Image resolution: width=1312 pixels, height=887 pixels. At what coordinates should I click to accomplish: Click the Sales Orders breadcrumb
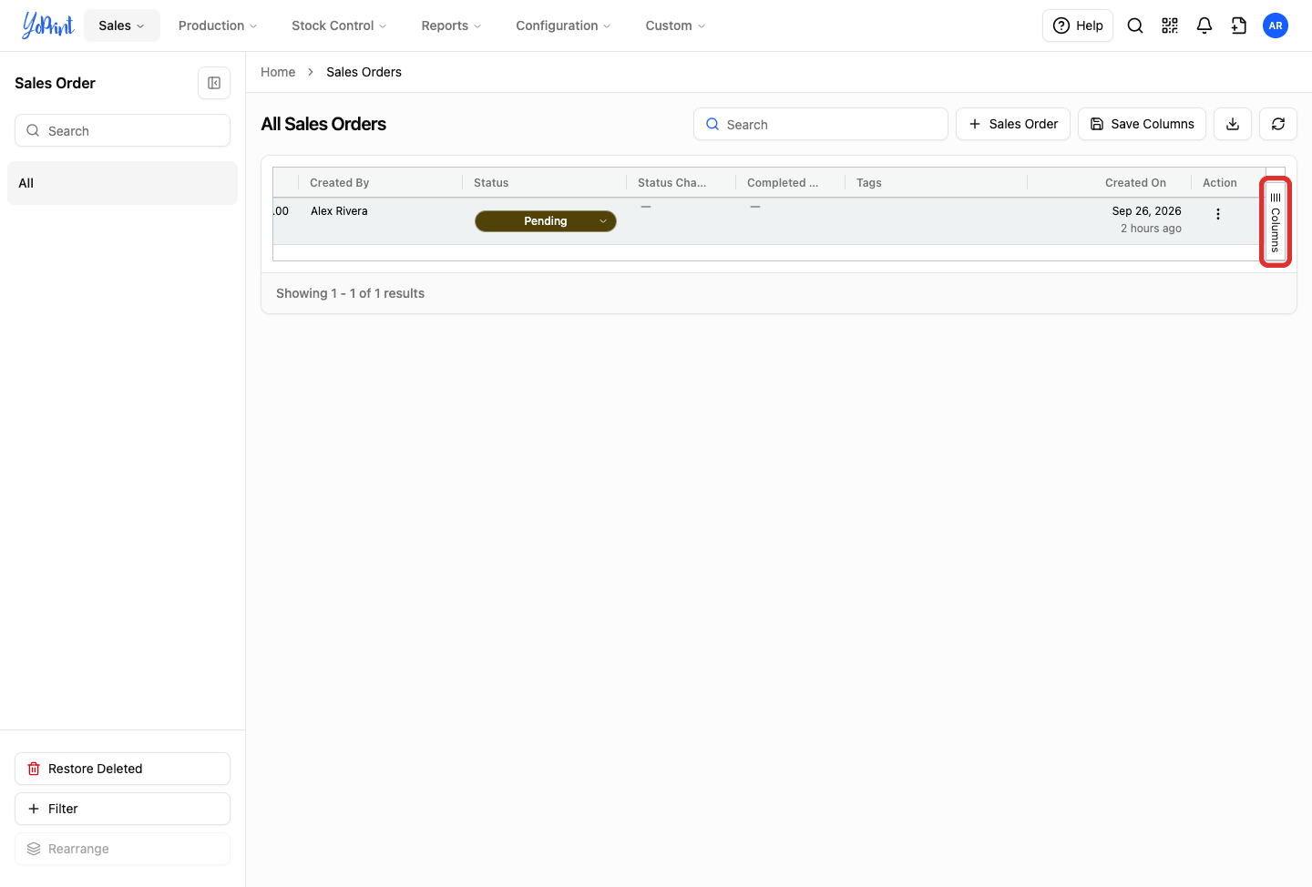(364, 72)
